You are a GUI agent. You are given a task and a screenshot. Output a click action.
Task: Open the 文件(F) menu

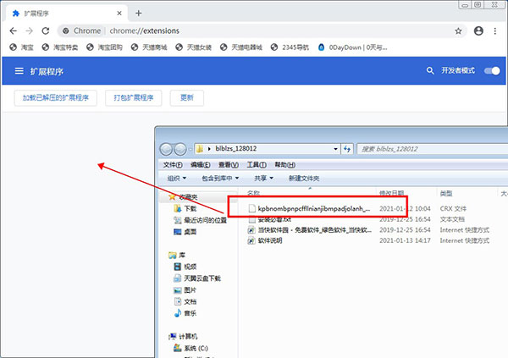173,164
